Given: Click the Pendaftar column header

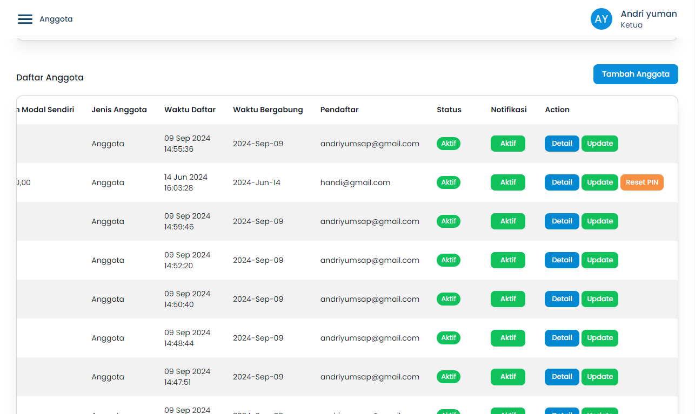Looking at the screenshot, I should pos(339,110).
